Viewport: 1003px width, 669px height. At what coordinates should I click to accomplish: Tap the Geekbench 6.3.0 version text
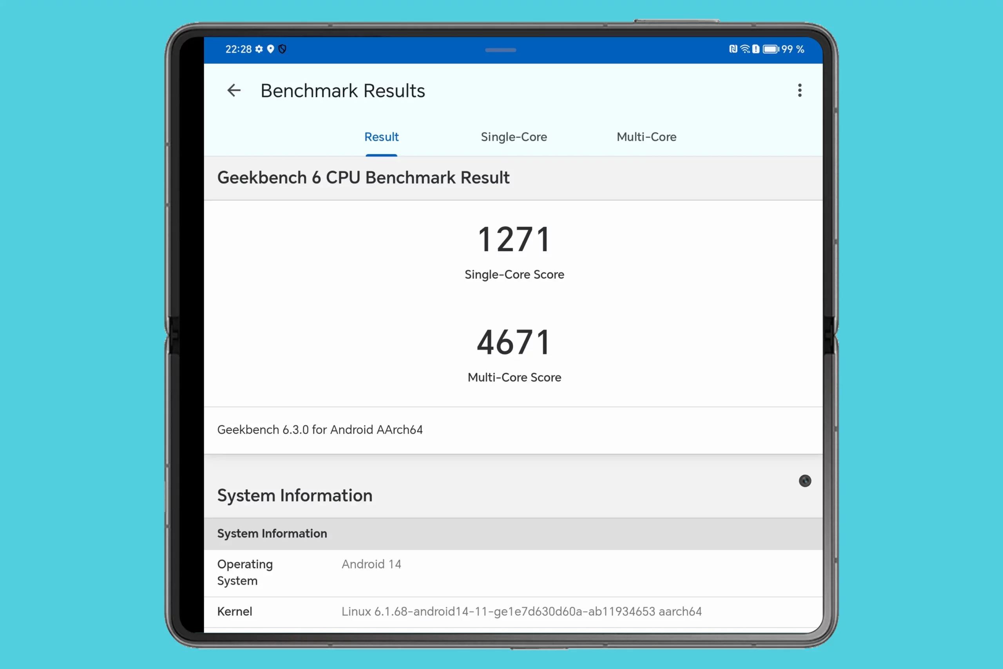[x=320, y=430]
